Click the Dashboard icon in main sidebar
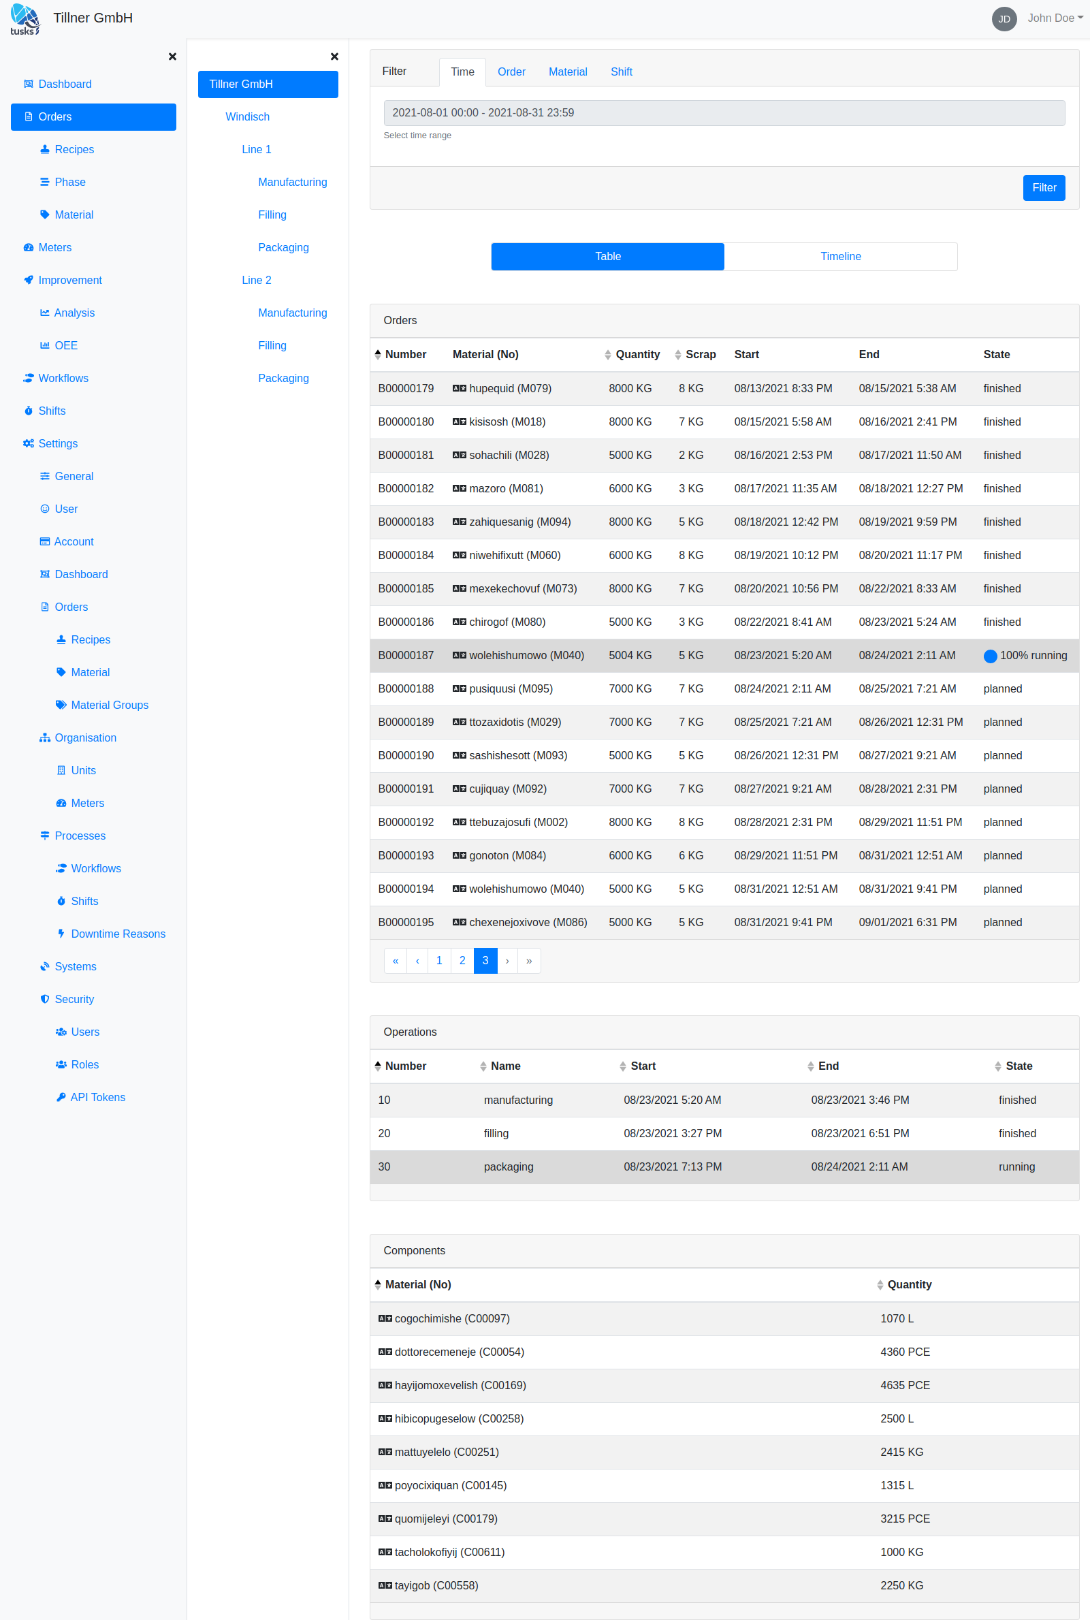 click(29, 84)
